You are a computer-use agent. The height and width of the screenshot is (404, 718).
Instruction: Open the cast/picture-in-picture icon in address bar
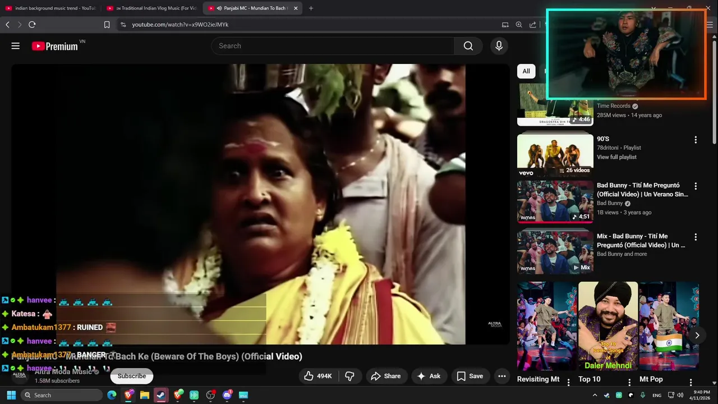tap(505, 25)
